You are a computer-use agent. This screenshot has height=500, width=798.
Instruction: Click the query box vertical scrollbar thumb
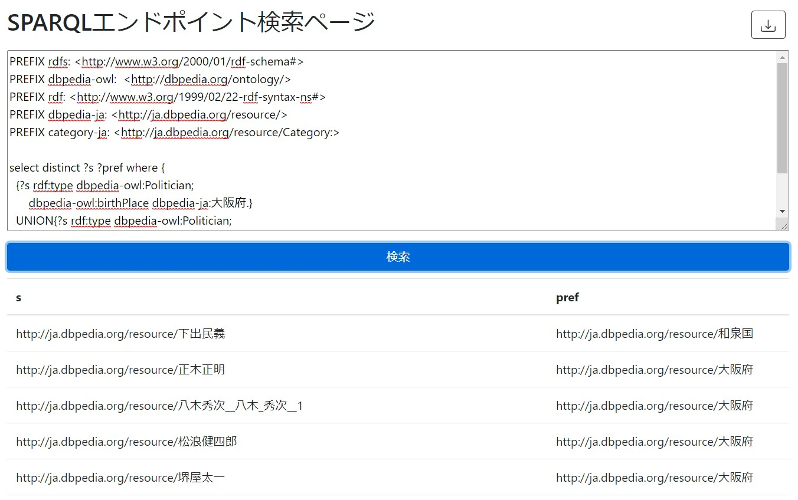click(x=783, y=118)
